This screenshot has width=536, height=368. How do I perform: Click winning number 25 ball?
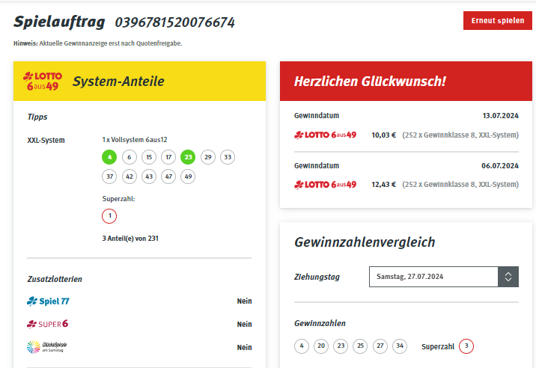pos(360,346)
